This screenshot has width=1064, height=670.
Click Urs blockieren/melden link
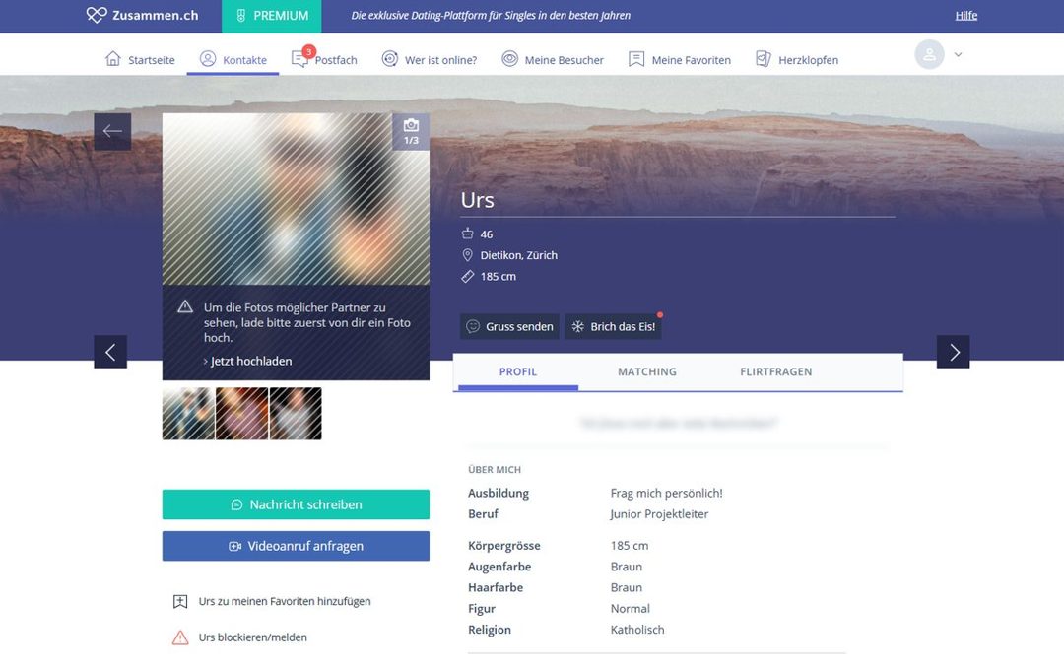(252, 637)
